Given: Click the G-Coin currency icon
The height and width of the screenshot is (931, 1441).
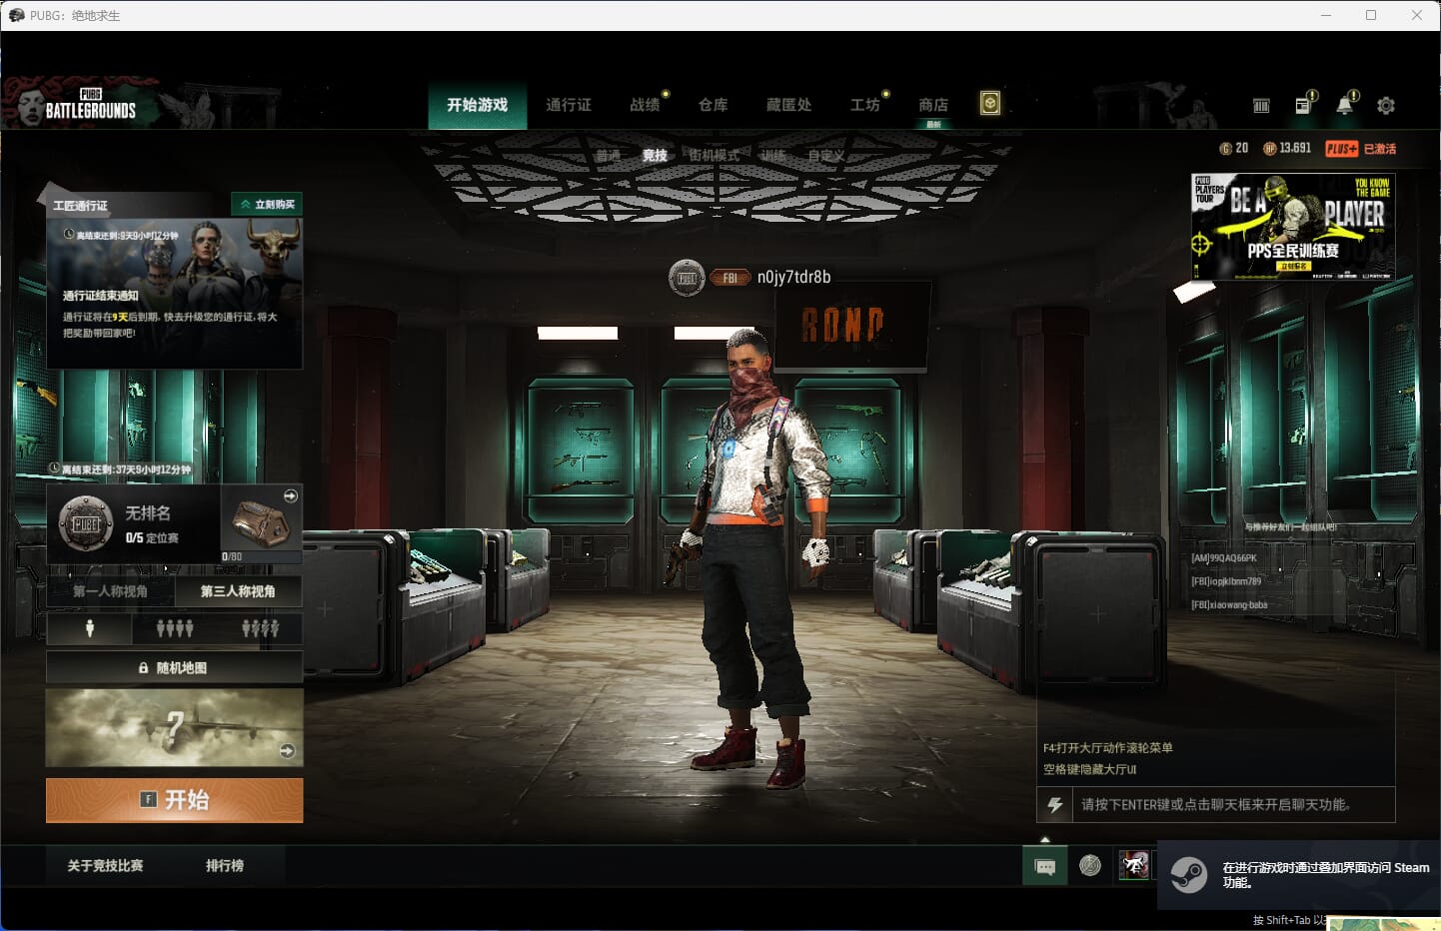Looking at the screenshot, I should pos(1225,148).
